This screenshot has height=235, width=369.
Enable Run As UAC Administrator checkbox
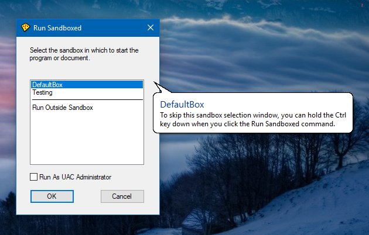33,177
